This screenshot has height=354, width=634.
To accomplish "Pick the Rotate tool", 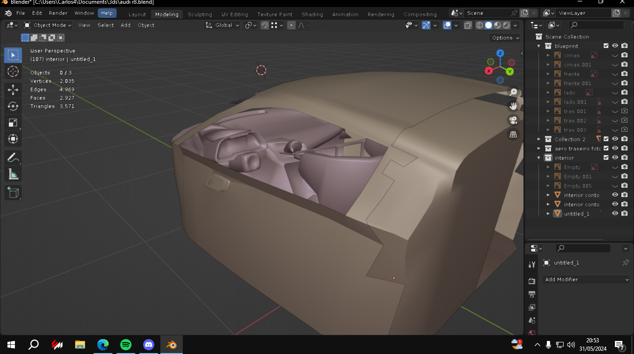I will 13,106.
